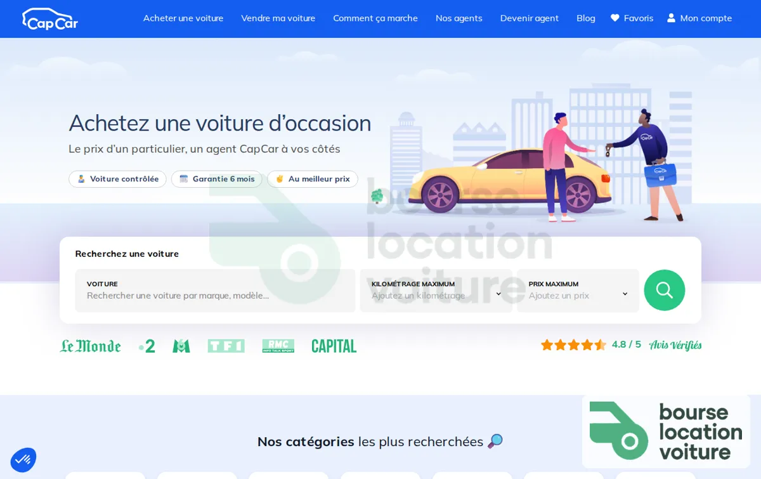Screen dimensions: 761x479
Task: Click the Nos catégories les plus recherchées heading
Action: click(380, 442)
